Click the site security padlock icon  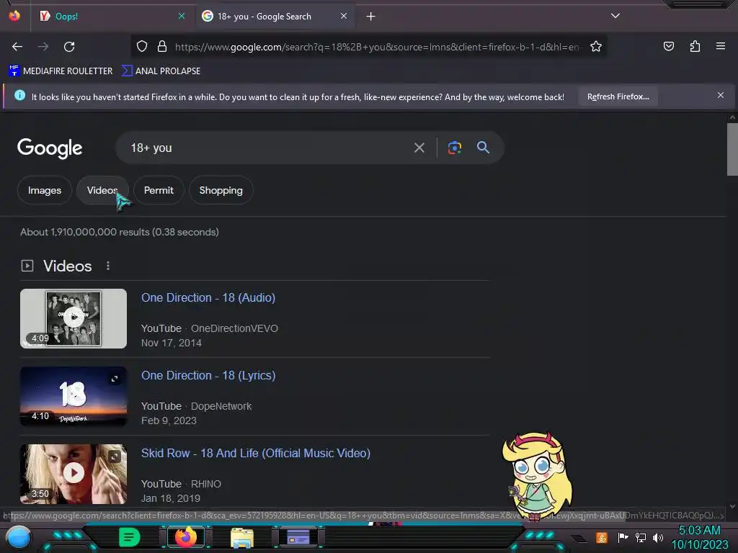click(162, 46)
